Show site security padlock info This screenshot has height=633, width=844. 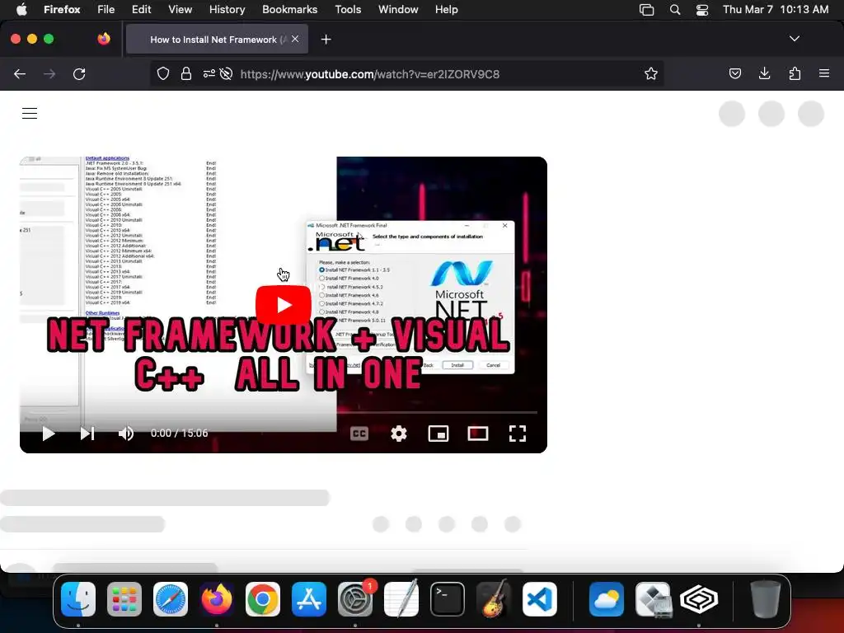(186, 73)
